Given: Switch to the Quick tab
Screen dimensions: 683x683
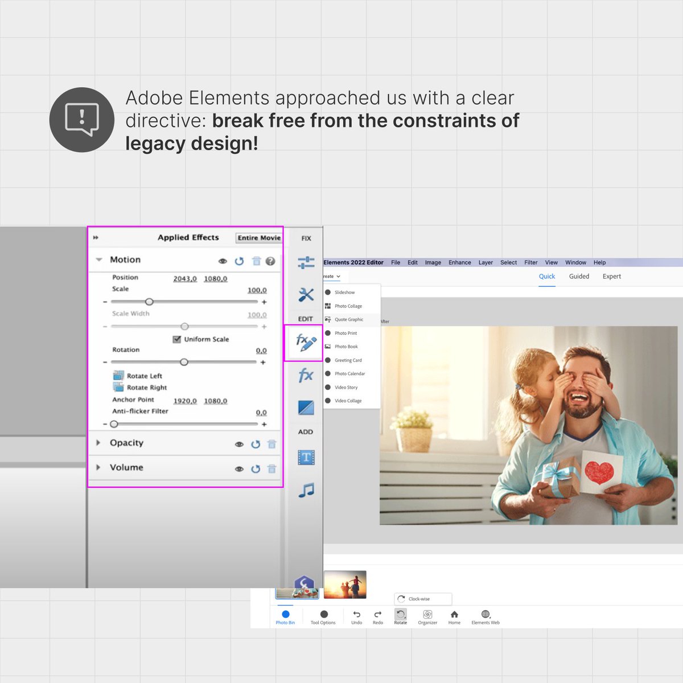Looking at the screenshot, I should 547,277.
